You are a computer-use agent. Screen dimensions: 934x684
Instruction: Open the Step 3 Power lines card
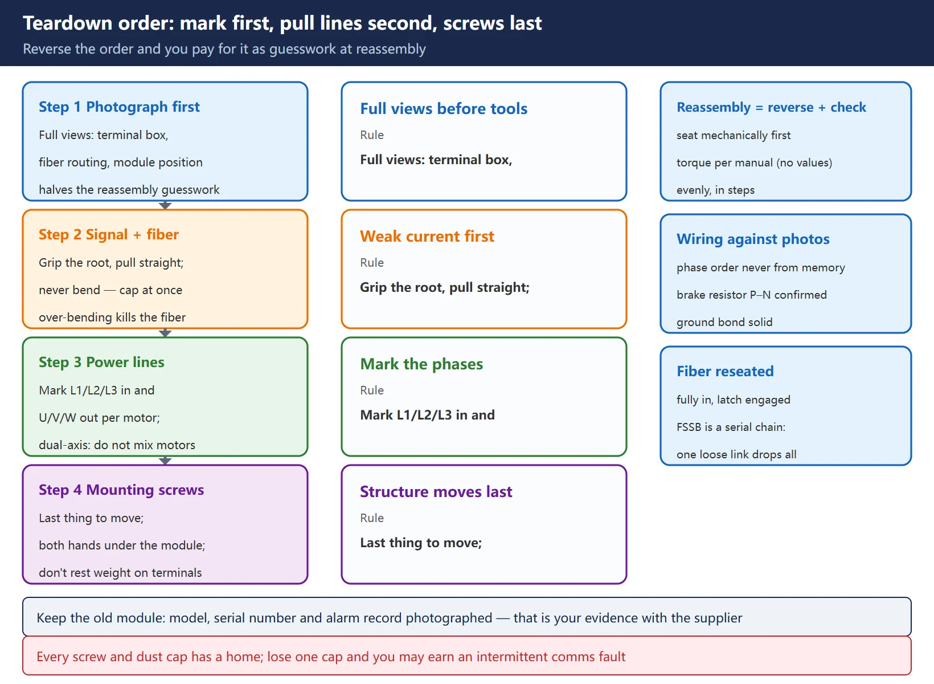pyautogui.click(x=165, y=397)
